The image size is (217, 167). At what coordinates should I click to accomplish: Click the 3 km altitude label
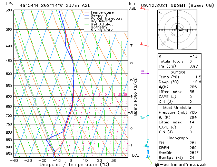tap(131, 113)
